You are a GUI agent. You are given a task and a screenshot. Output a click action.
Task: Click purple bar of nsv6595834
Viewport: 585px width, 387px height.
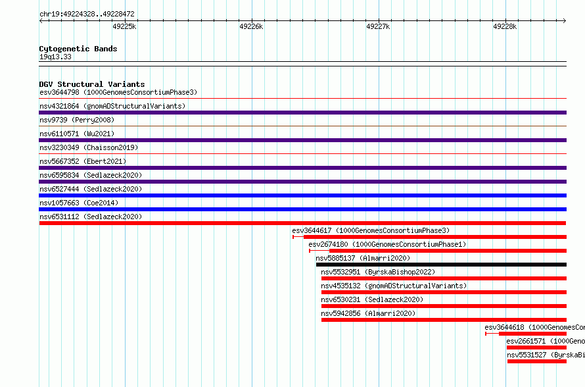pyautogui.click(x=302, y=182)
